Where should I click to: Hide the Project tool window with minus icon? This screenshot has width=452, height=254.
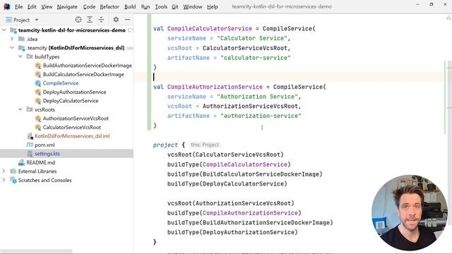[127, 20]
